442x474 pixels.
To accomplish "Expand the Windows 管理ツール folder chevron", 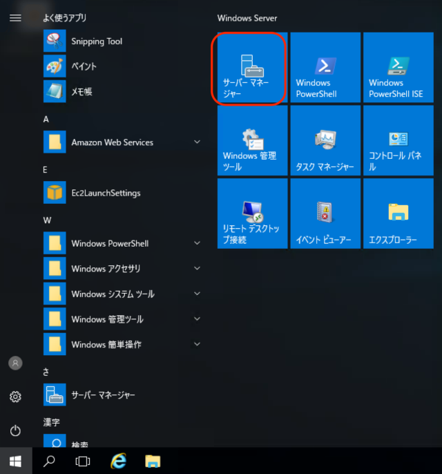I will coord(197,319).
